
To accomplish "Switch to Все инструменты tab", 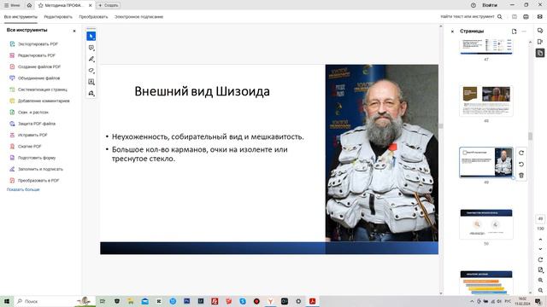I will click(x=21, y=17).
